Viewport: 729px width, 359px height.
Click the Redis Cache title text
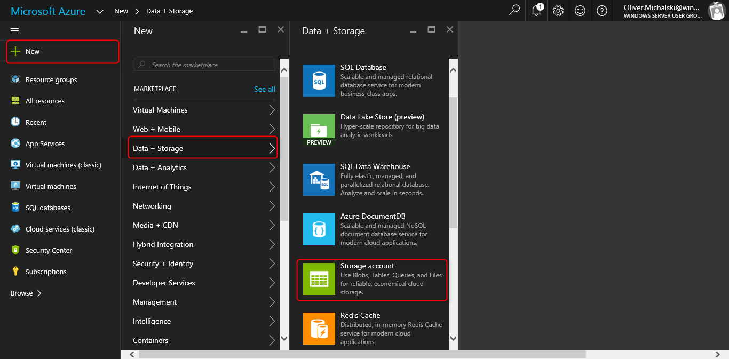coord(360,315)
